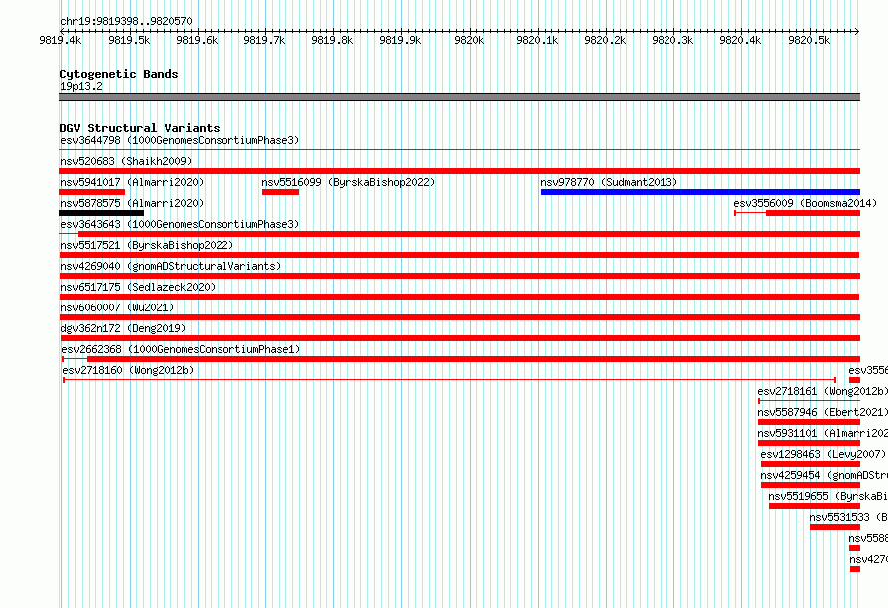The height and width of the screenshot is (608, 888).
Task: Click the chr19:9819398..9820570 region label
Action: (x=126, y=21)
